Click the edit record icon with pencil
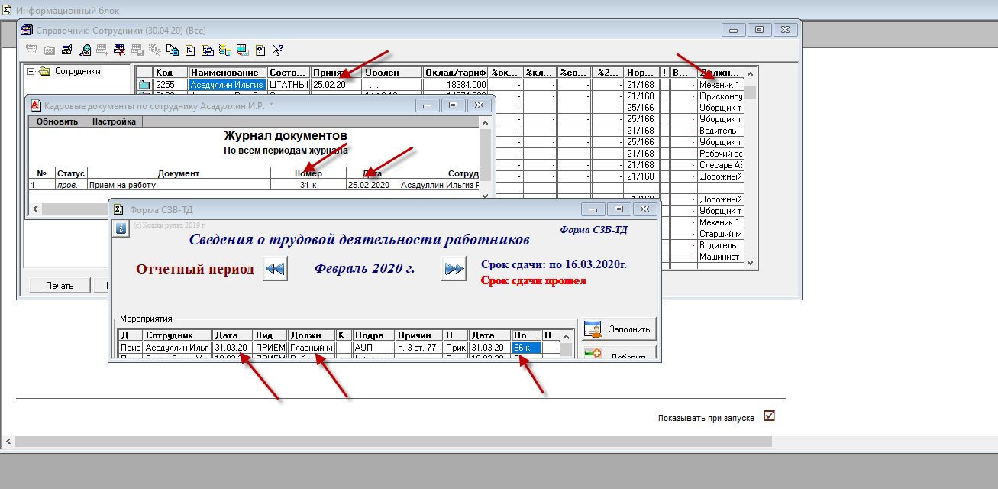 pyautogui.click(x=66, y=50)
